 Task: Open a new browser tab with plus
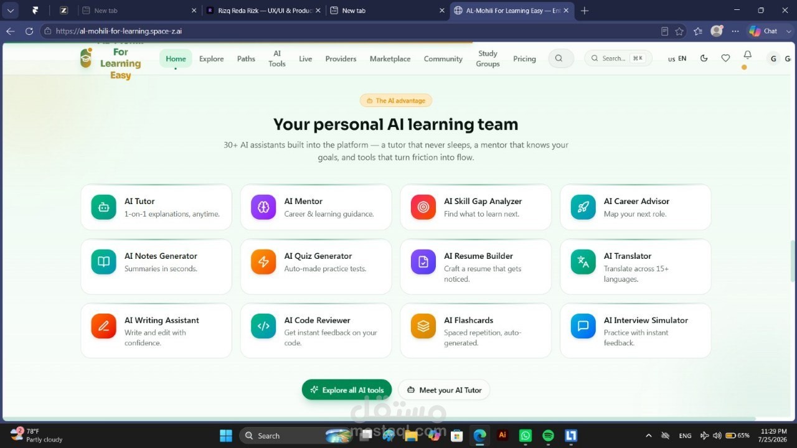click(x=584, y=10)
